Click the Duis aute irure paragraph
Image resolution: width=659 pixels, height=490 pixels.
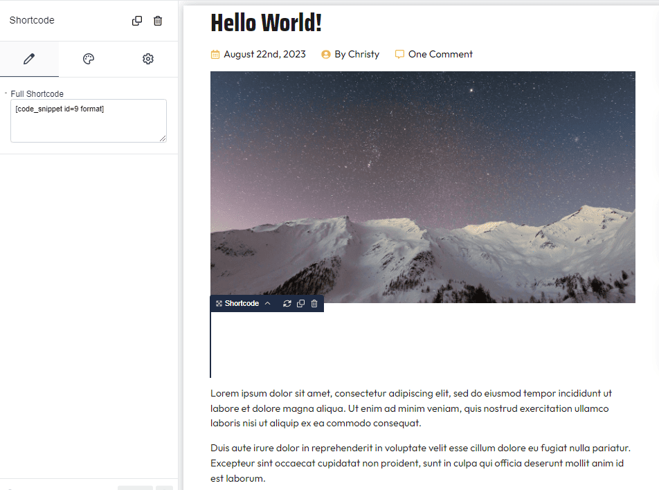pos(420,463)
